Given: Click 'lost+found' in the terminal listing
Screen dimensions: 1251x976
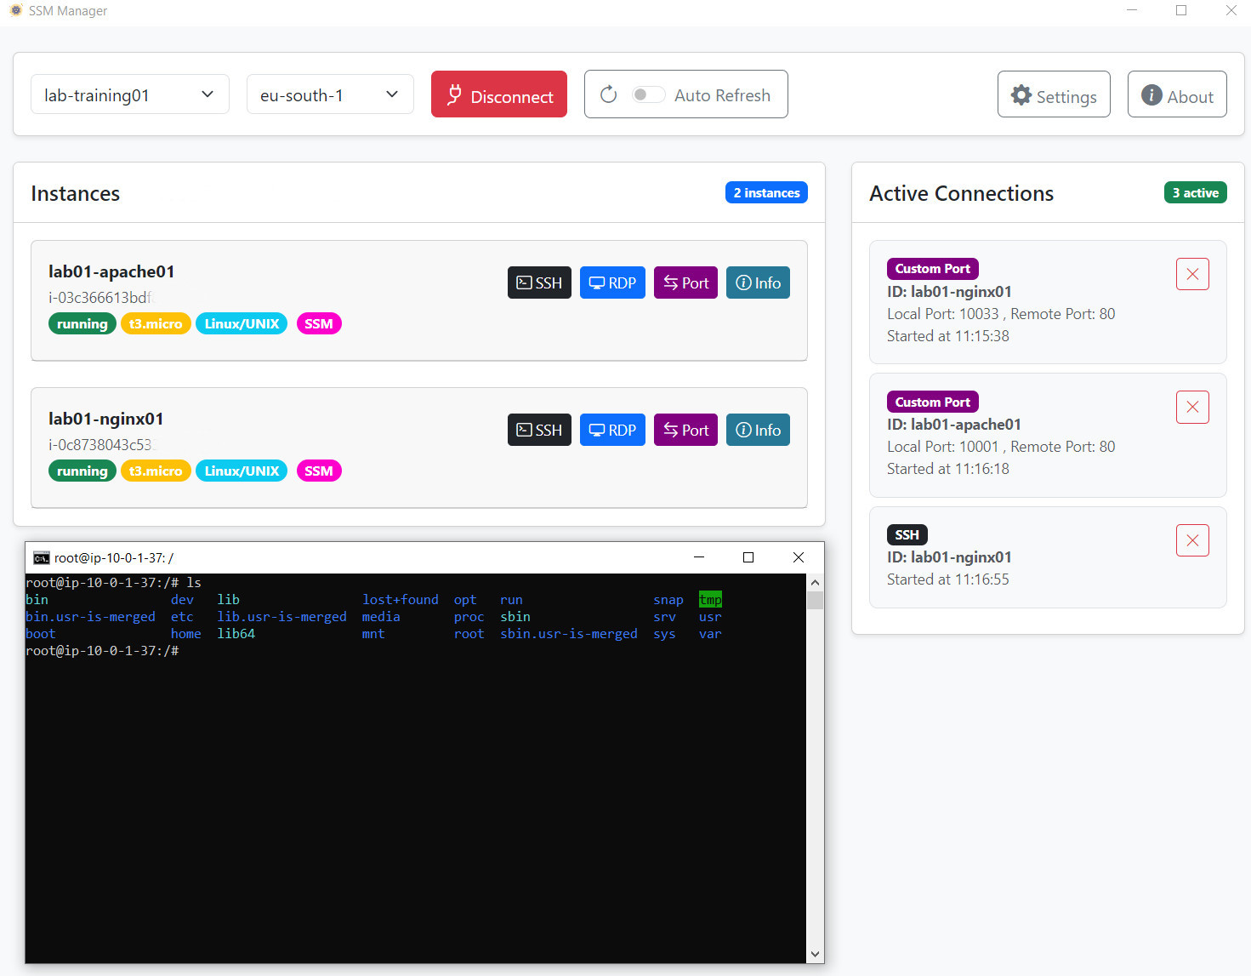Looking at the screenshot, I should coord(401,600).
